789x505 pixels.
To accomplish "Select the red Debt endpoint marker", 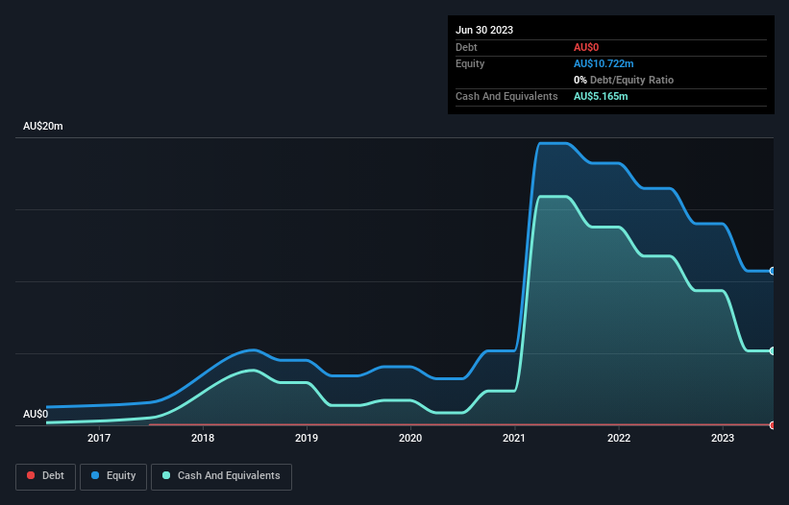I will (773, 425).
